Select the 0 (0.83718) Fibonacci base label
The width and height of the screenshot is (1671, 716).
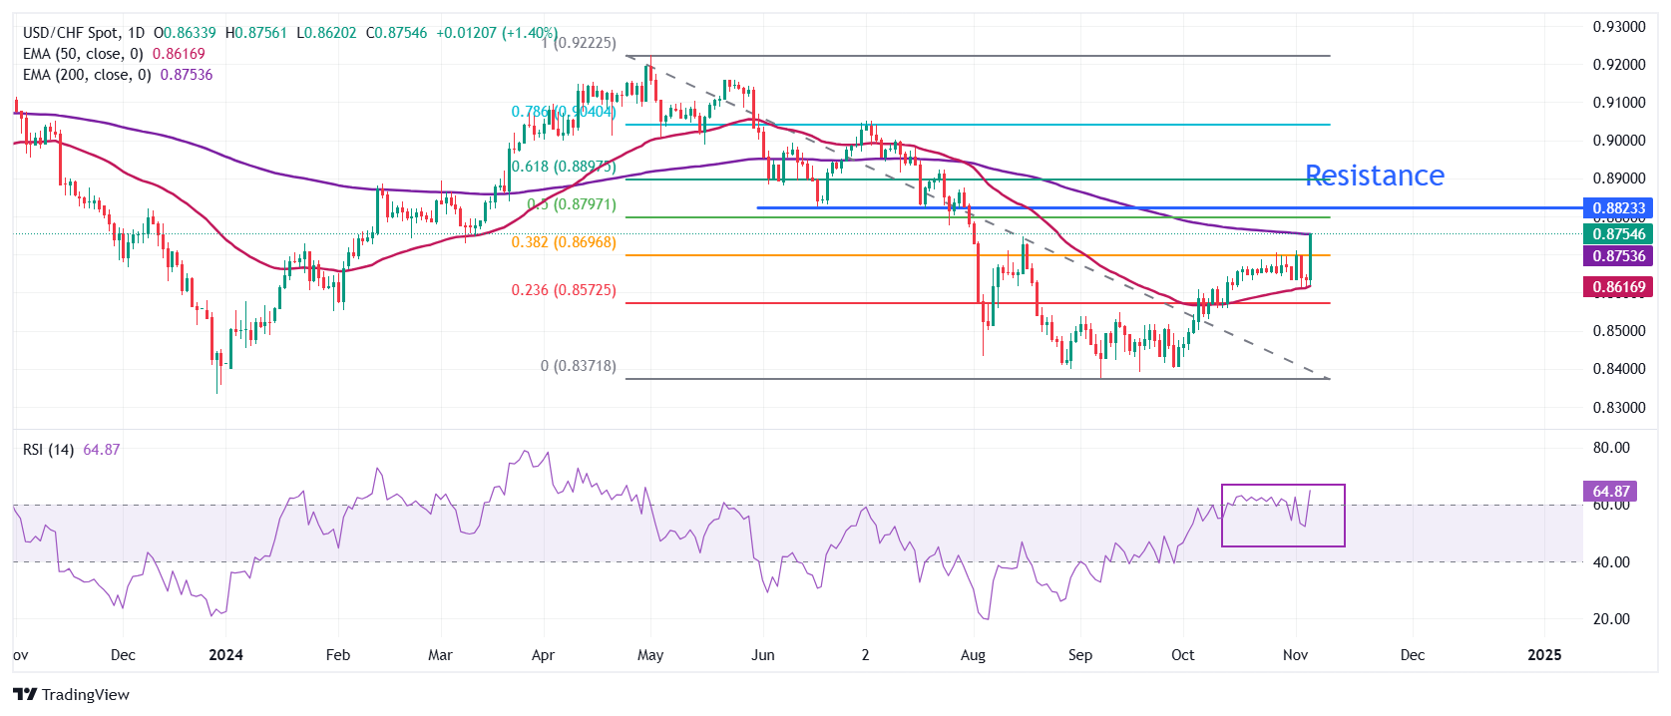tap(579, 366)
